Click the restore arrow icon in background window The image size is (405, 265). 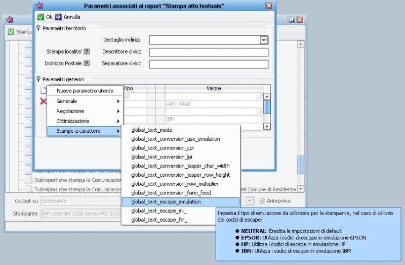(291, 20)
